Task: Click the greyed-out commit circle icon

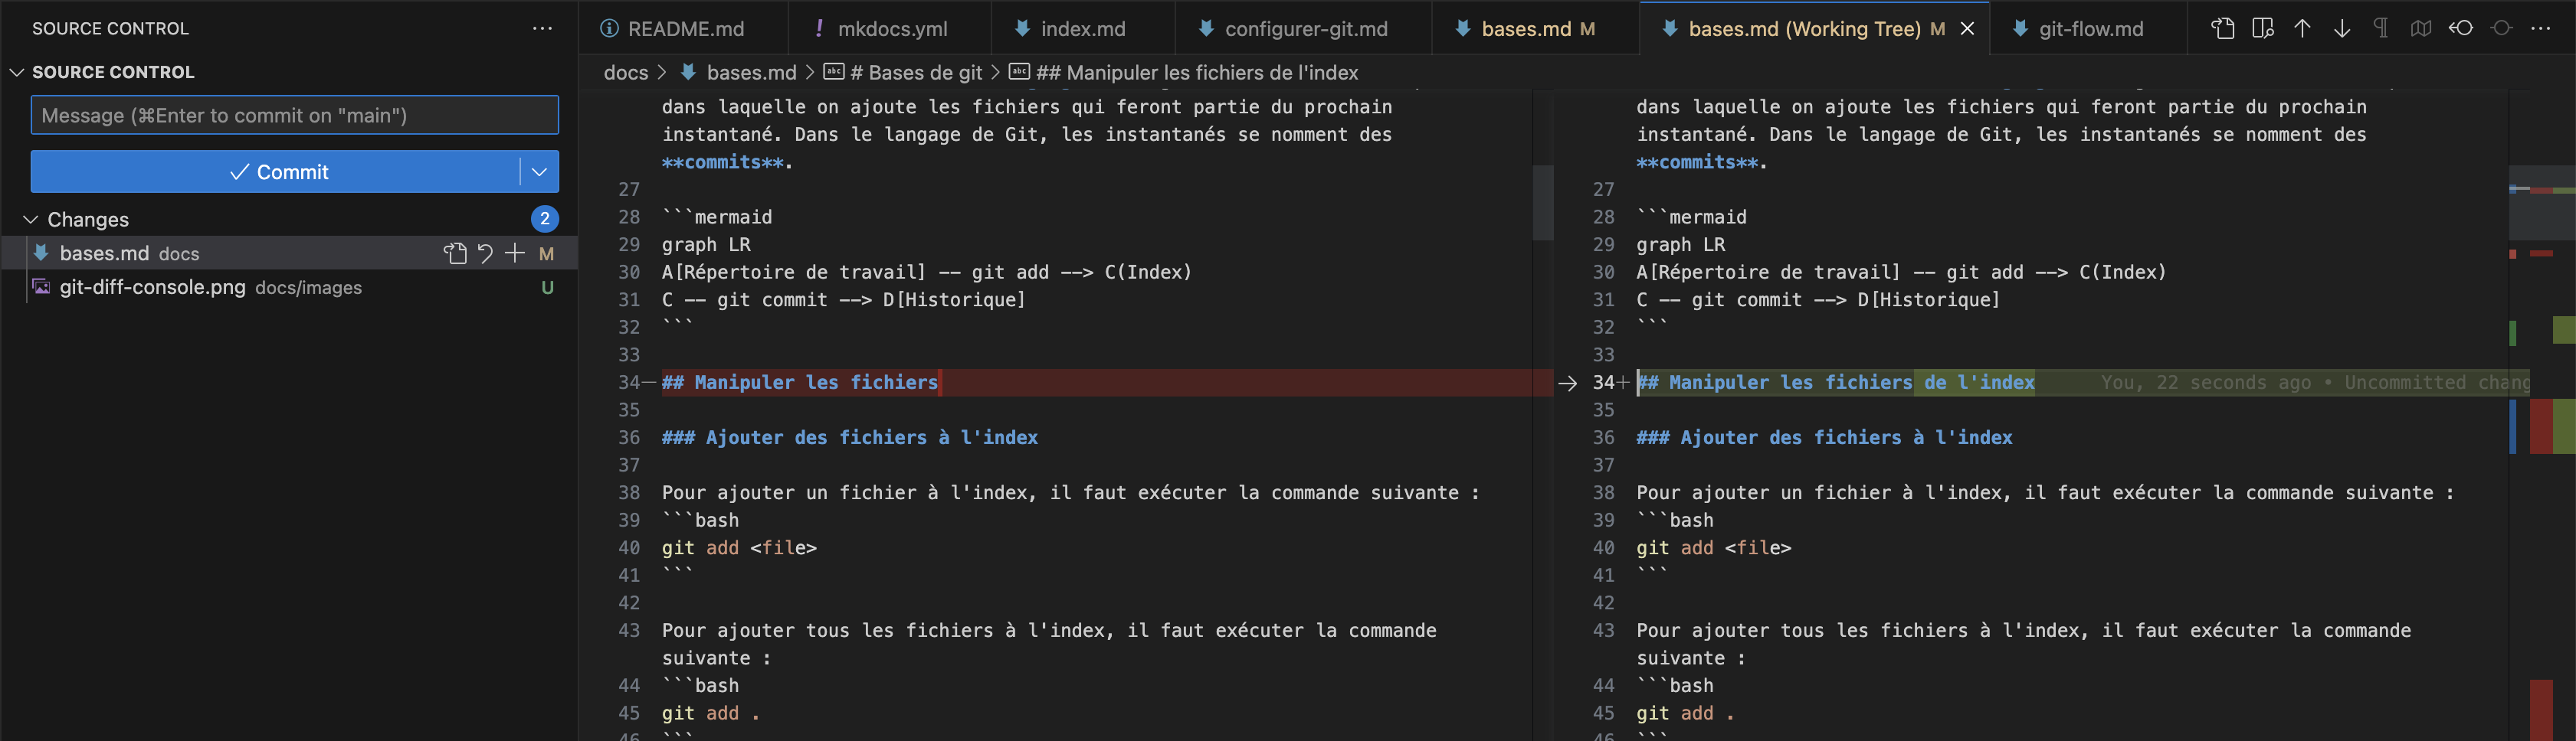Action: click(2501, 29)
